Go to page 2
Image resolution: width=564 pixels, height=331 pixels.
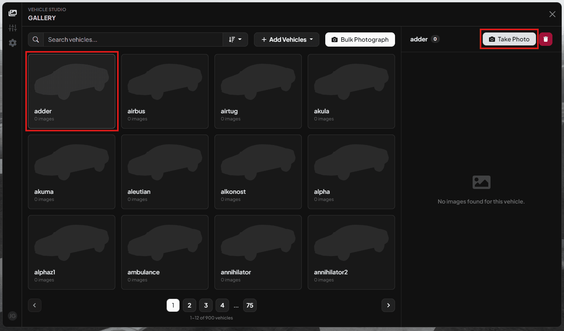pyautogui.click(x=189, y=305)
